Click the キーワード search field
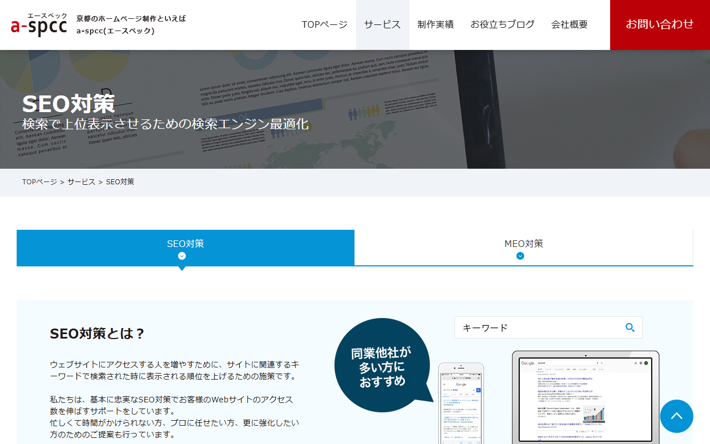 [538, 327]
